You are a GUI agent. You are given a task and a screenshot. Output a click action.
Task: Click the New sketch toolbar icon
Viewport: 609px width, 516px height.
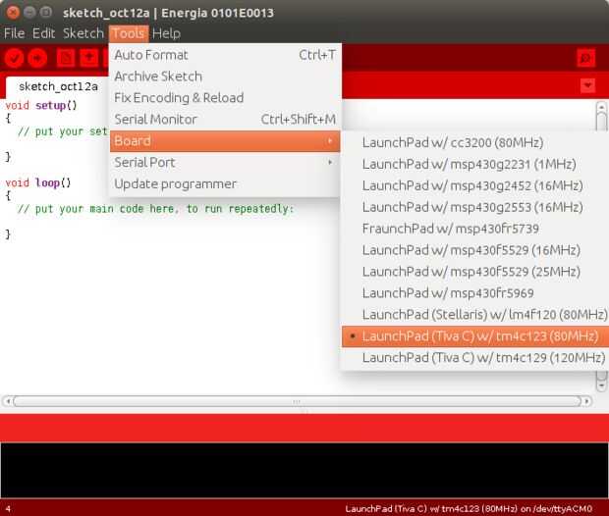pyautogui.click(x=66, y=58)
